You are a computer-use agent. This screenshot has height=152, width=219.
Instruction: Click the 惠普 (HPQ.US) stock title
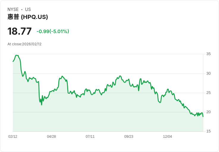tap(28, 17)
